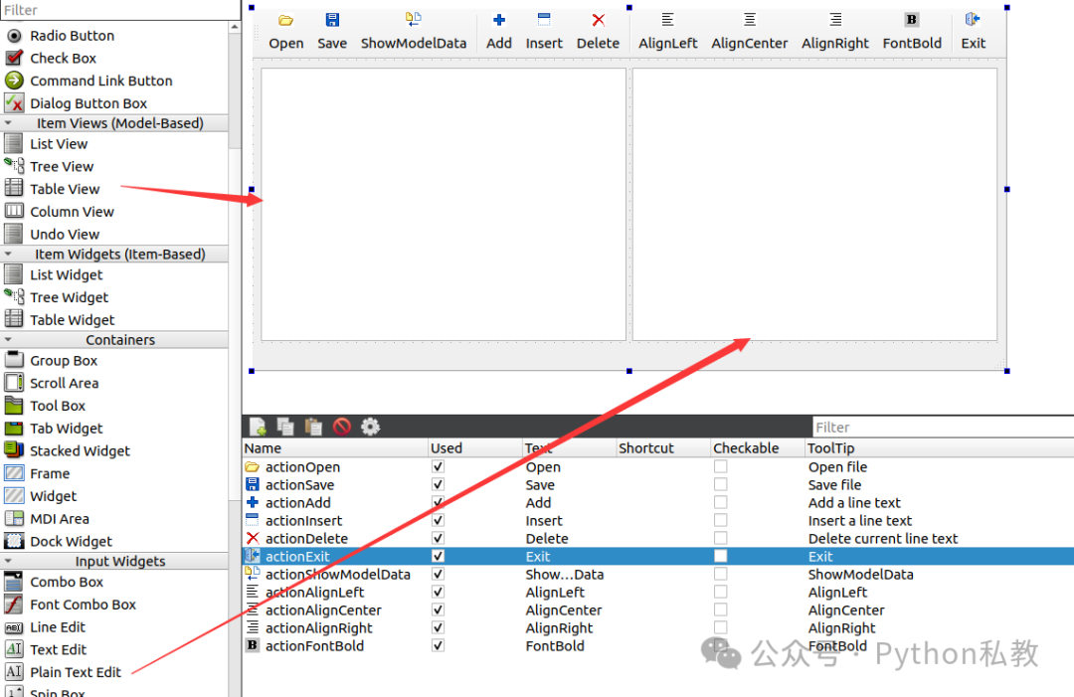Collapse the Item Views (Model-Based) category

(x=8, y=123)
